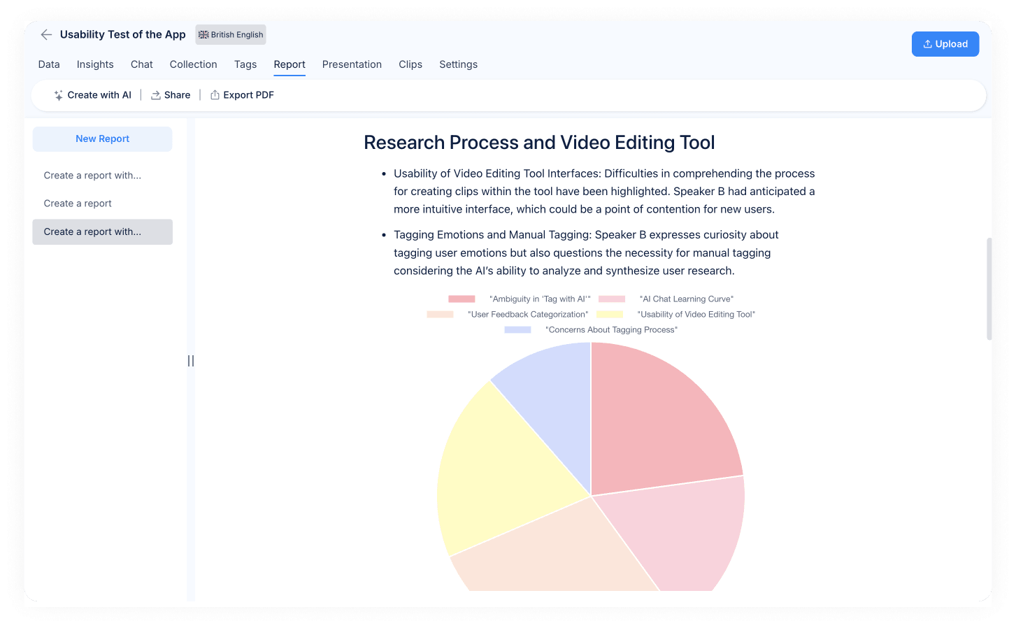Switch to the Insights tab
Viewport: 1016px width, 628px height.
point(95,64)
